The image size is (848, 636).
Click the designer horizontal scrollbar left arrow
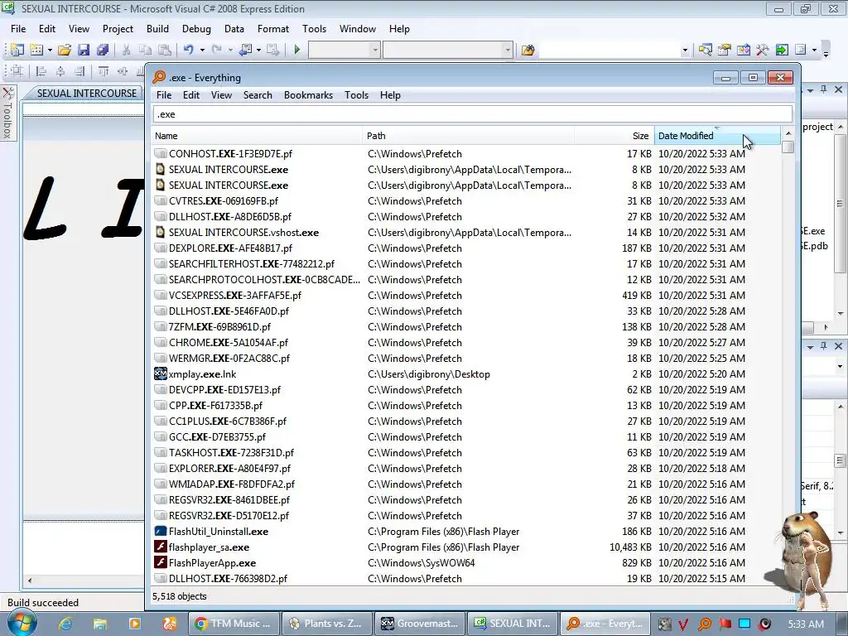[x=29, y=581]
